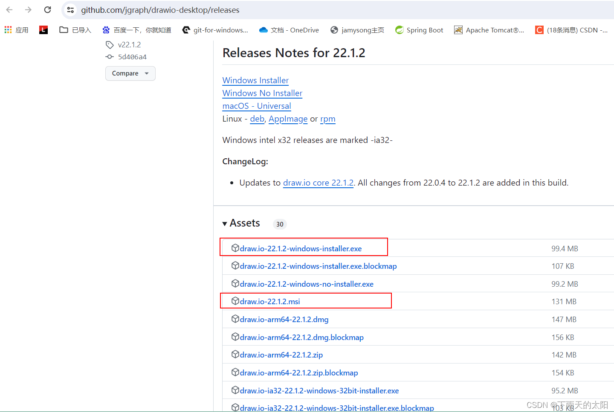Click package icon beside draw.io-arm64-22.1.2.dmg
Viewport: 614px width, 413px height.
235,319
